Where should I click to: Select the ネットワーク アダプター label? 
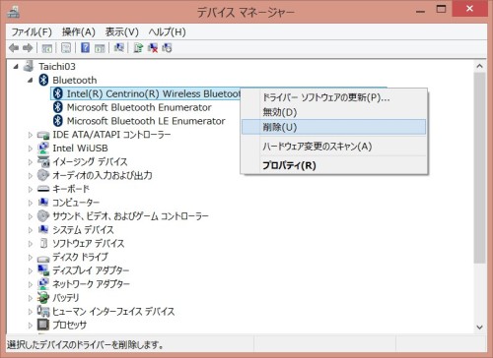click(91, 284)
